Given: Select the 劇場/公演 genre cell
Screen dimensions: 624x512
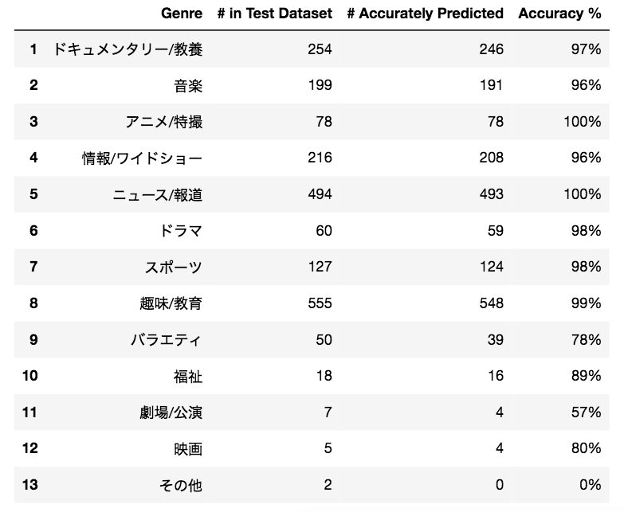Looking at the screenshot, I should (x=171, y=412).
